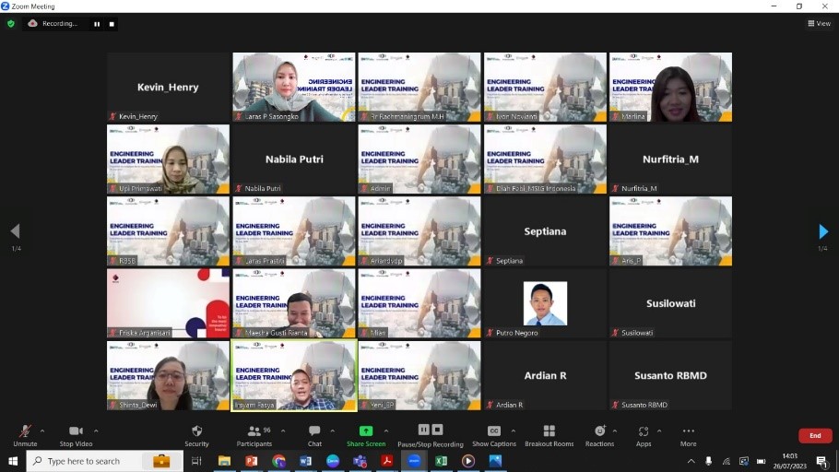Viewport: 839px width, 472px height.
Task: Expand caption options arrow
Action: [x=514, y=431]
